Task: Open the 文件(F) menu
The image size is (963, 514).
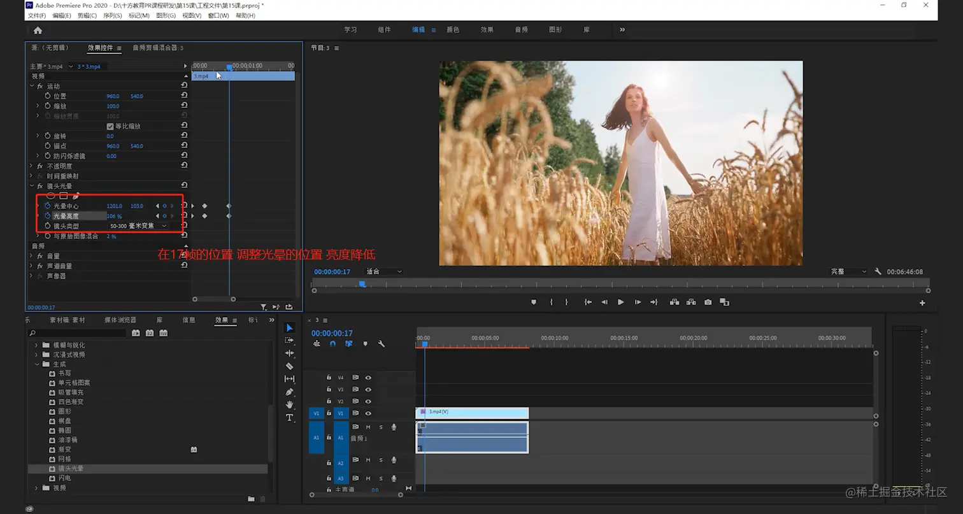Action: point(37,15)
